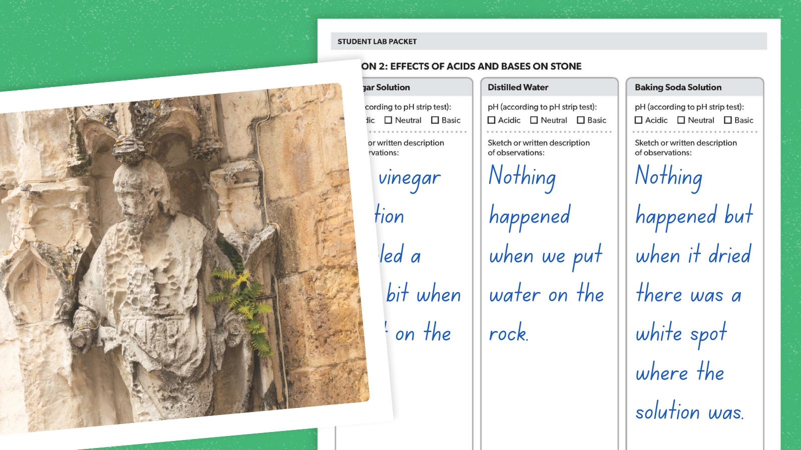801x450 pixels.
Task: Tick Basic checkbox under Baking Soda Solution
Action: (x=728, y=120)
